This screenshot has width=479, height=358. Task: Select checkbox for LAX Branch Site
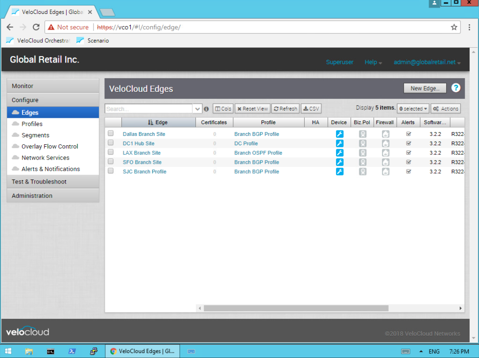point(111,152)
